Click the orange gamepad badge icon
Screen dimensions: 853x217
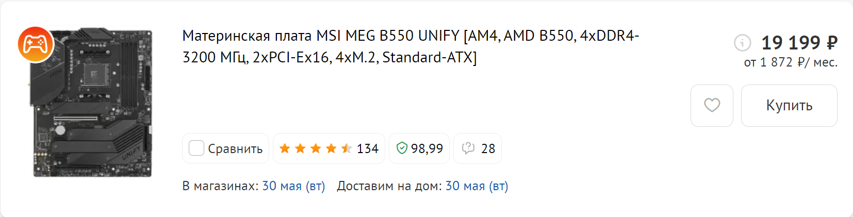(36, 44)
